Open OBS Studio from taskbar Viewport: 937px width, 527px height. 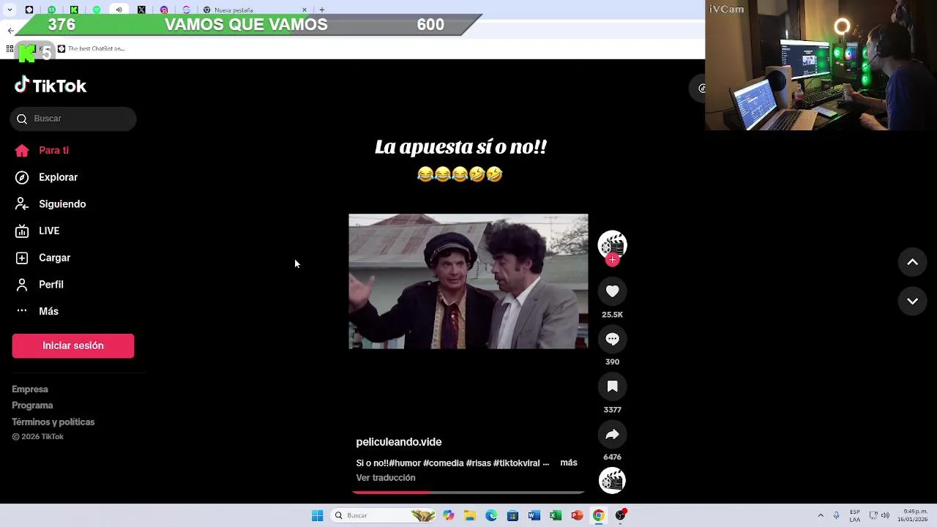621,515
